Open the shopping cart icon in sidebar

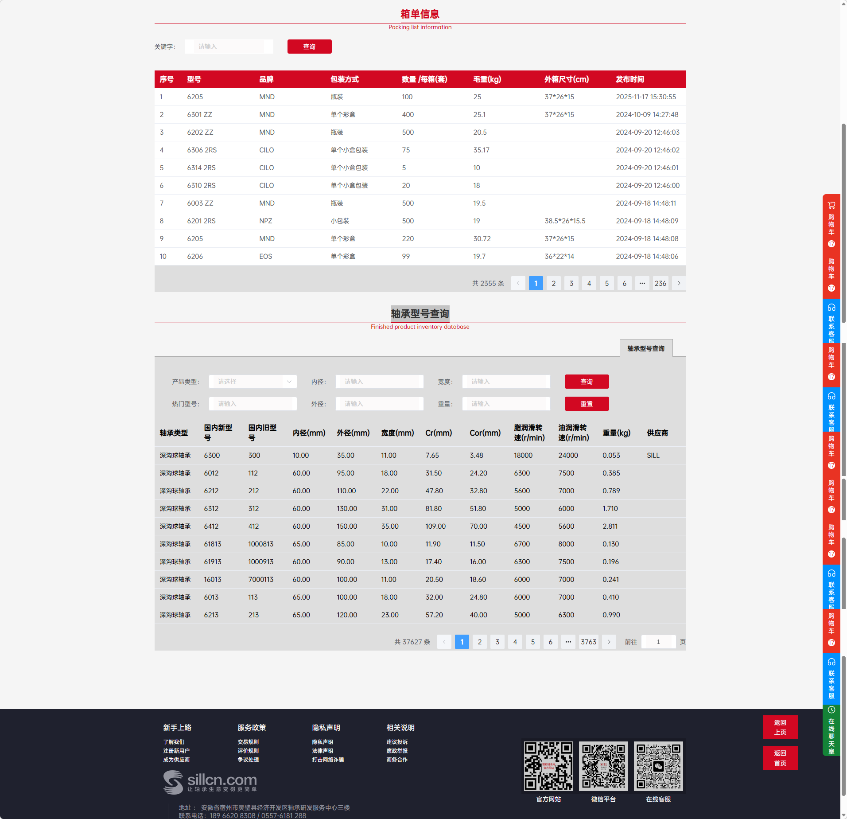[831, 206]
